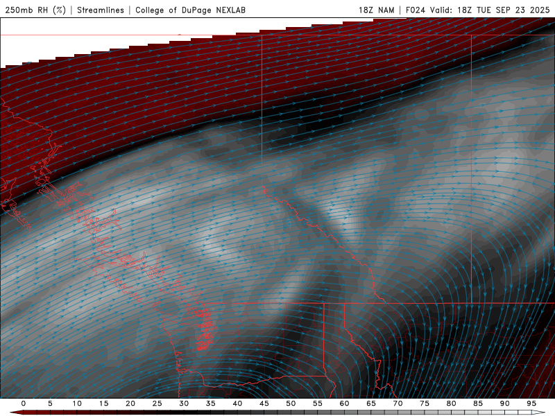The image size is (555, 416).
Task: Click the colorbar label '60'
Action: pyautogui.click(x=344, y=404)
